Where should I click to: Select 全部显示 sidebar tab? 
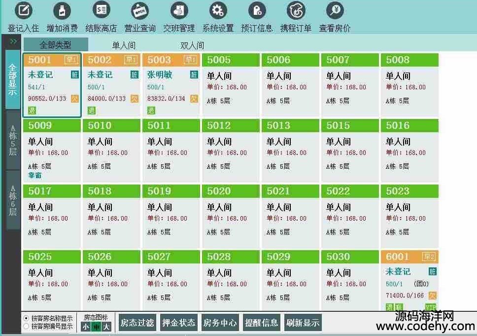(13, 79)
